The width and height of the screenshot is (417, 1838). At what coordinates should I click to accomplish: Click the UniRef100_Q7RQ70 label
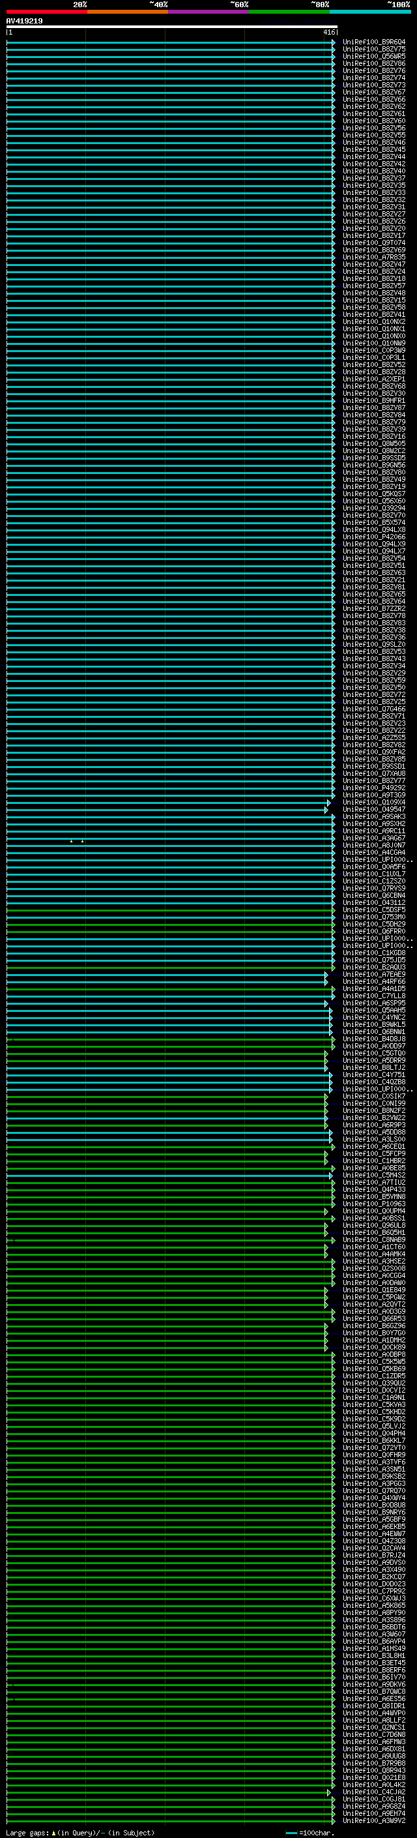pos(374,1490)
